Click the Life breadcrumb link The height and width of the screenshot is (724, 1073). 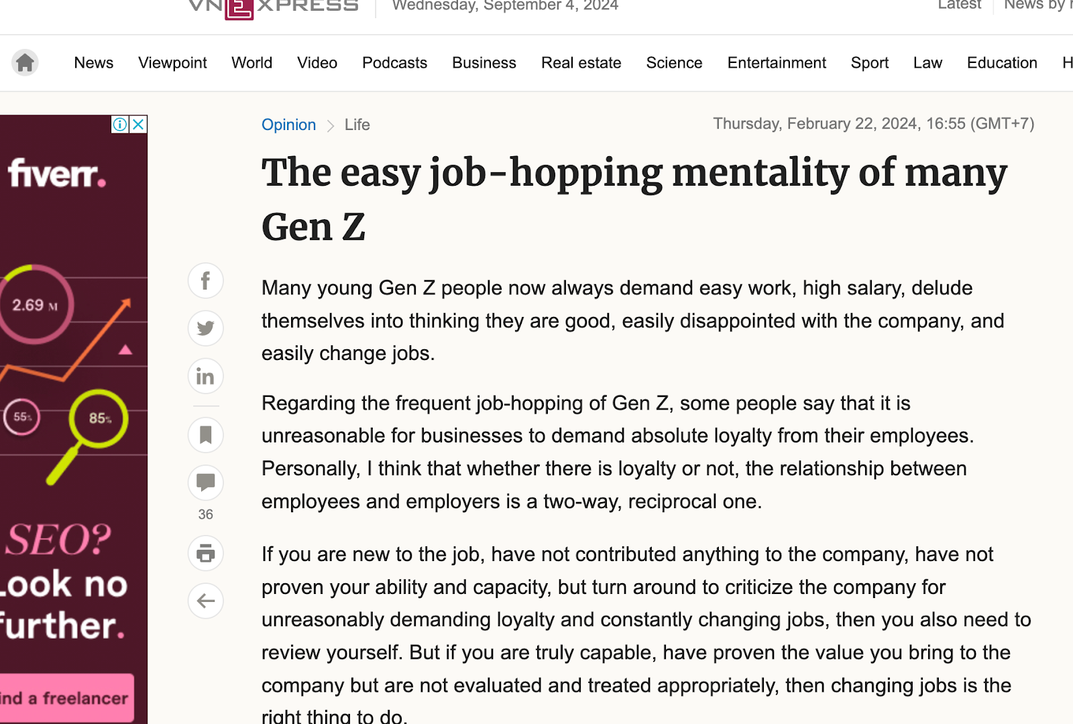pos(357,125)
